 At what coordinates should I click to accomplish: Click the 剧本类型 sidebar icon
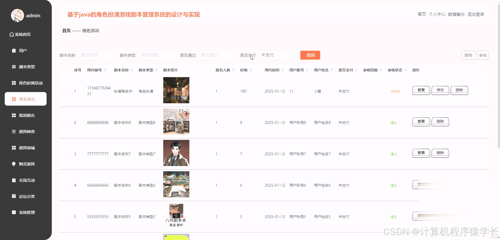click(14, 67)
